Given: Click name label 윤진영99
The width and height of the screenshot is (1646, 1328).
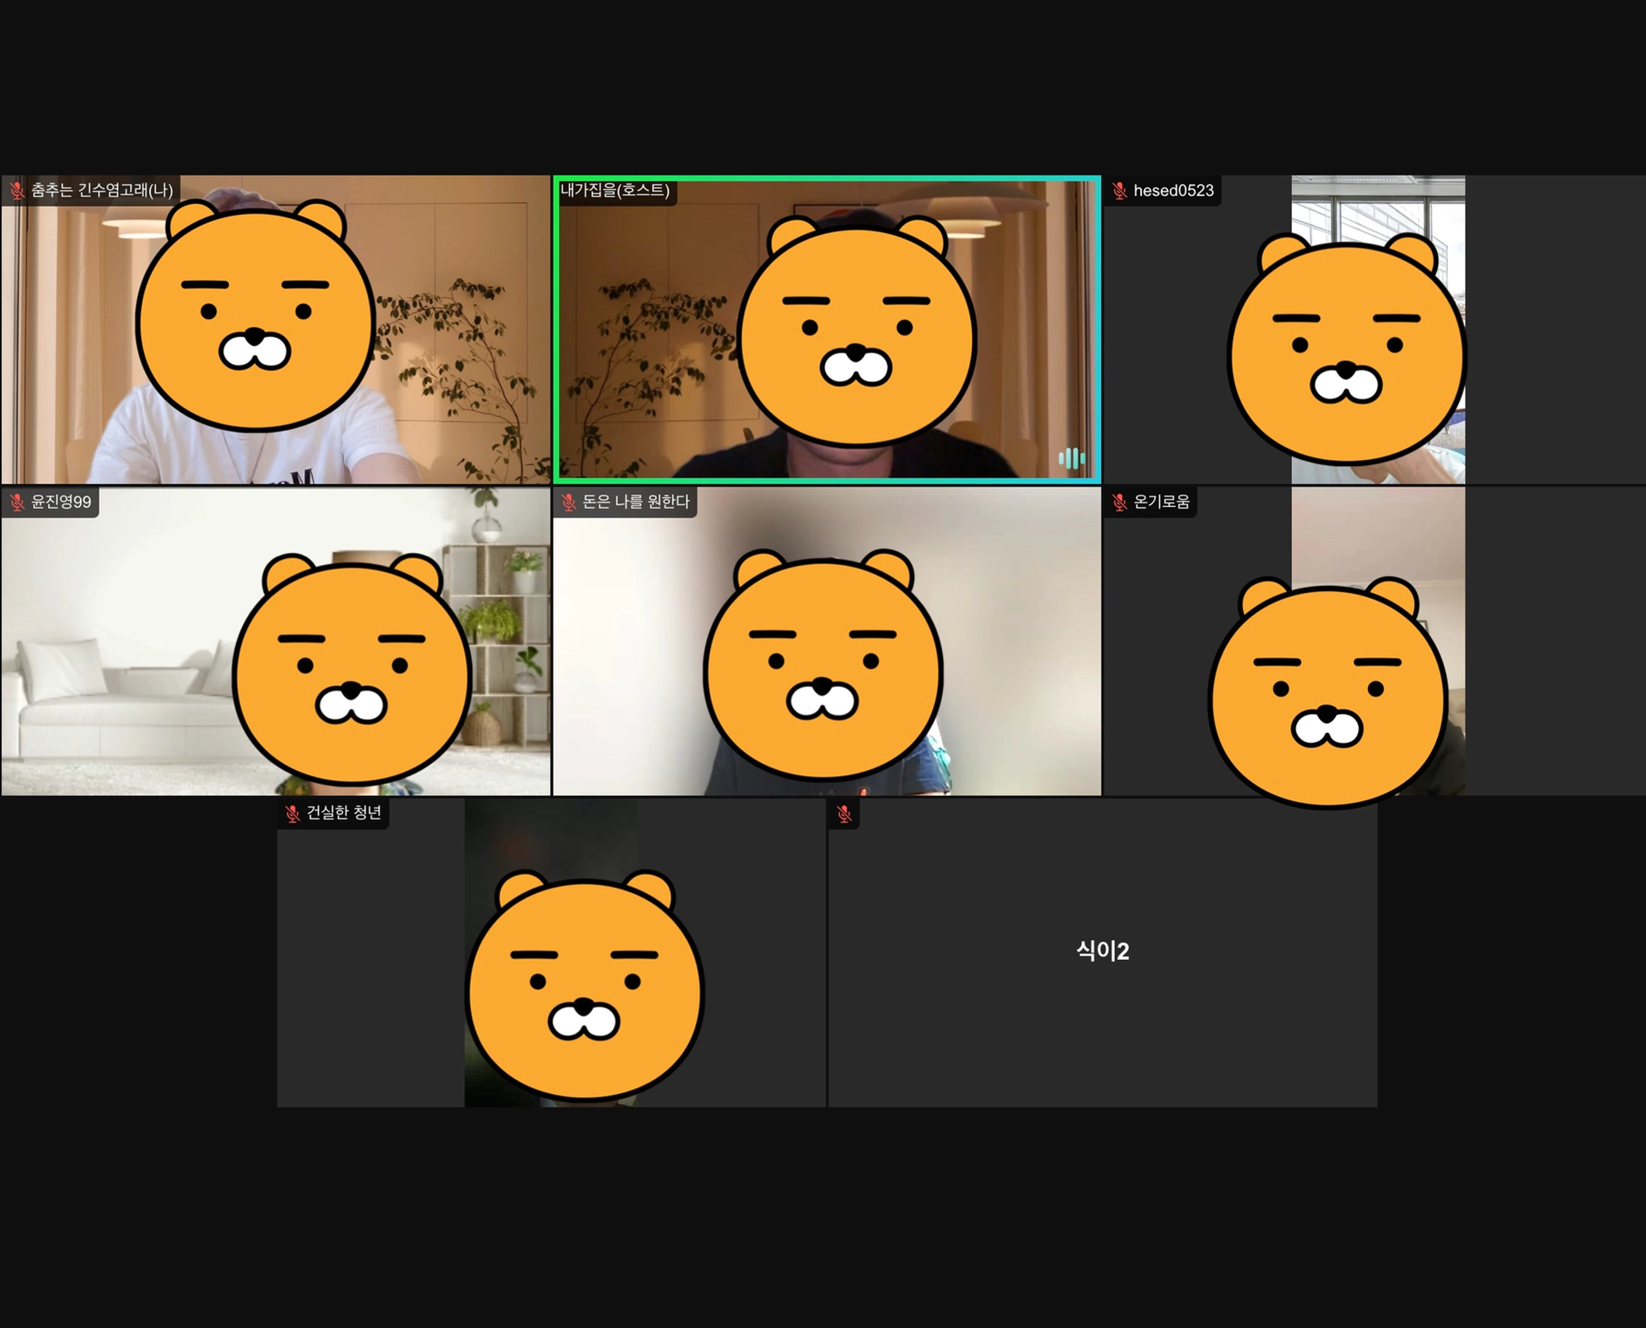Looking at the screenshot, I should click(x=61, y=502).
